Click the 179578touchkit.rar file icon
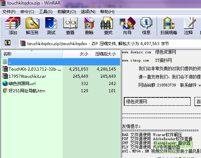Viewport: 201px width, 158px height. pos(5,76)
